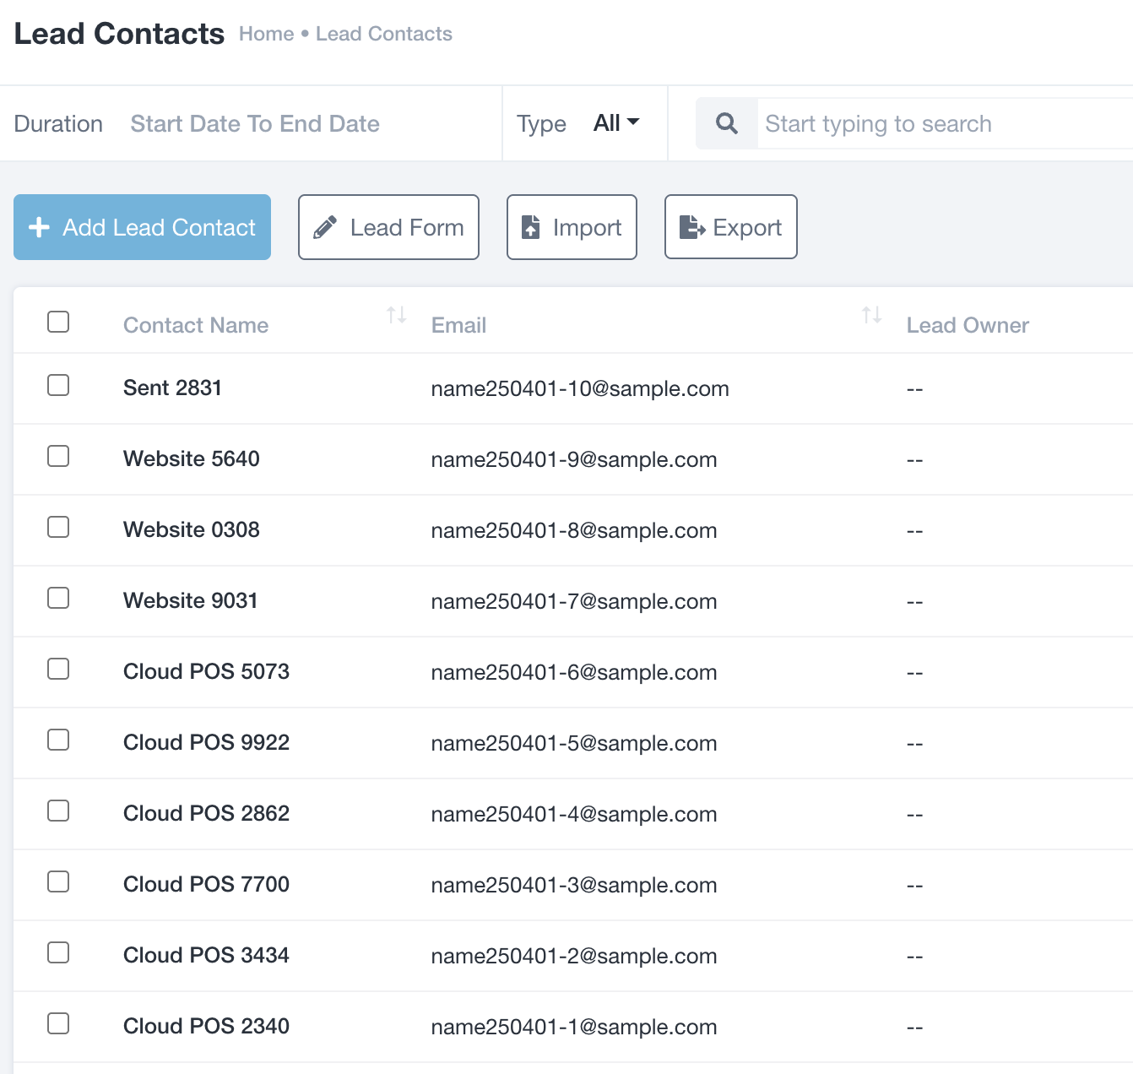Click the Import file icon
The height and width of the screenshot is (1074, 1133).
click(x=530, y=227)
